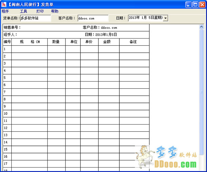This screenshot has width=207, height=172.
Task: Open the 工具 menu
Action: pos(23,11)
